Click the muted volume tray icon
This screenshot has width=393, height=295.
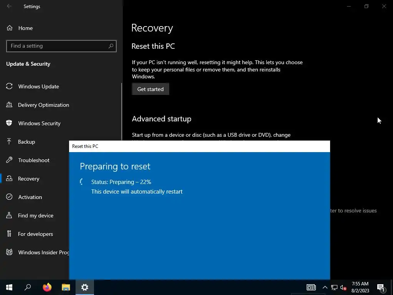[x=343, y=287]
